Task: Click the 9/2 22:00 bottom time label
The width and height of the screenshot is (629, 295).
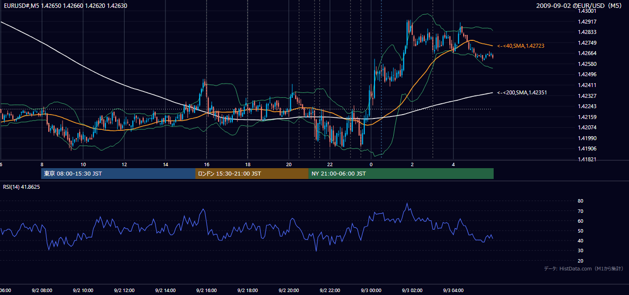Action: (330, 291)
